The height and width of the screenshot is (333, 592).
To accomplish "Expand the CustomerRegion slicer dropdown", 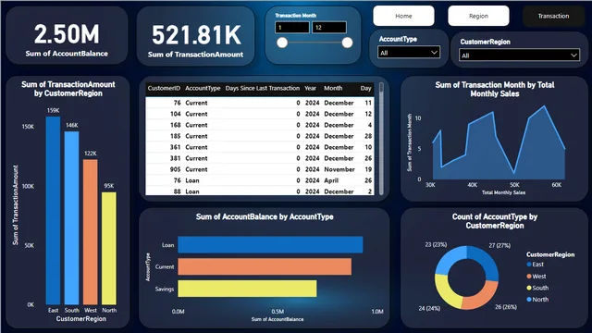I will [x=520, y=55].
